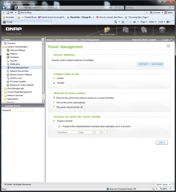This screenshot has height=192, width=176.
Task: Select Turn on the server automatically radio
Action: point(54,102)
